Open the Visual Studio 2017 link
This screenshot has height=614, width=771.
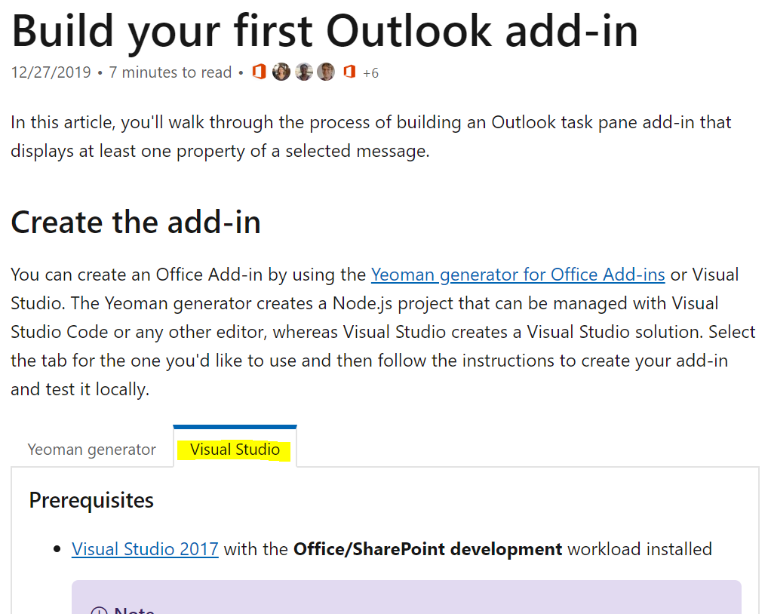(145, 549)
